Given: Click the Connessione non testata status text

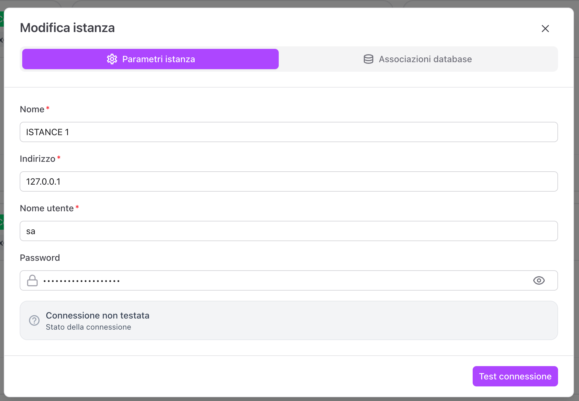Looking at the screenshot, I should pos(97,315).
